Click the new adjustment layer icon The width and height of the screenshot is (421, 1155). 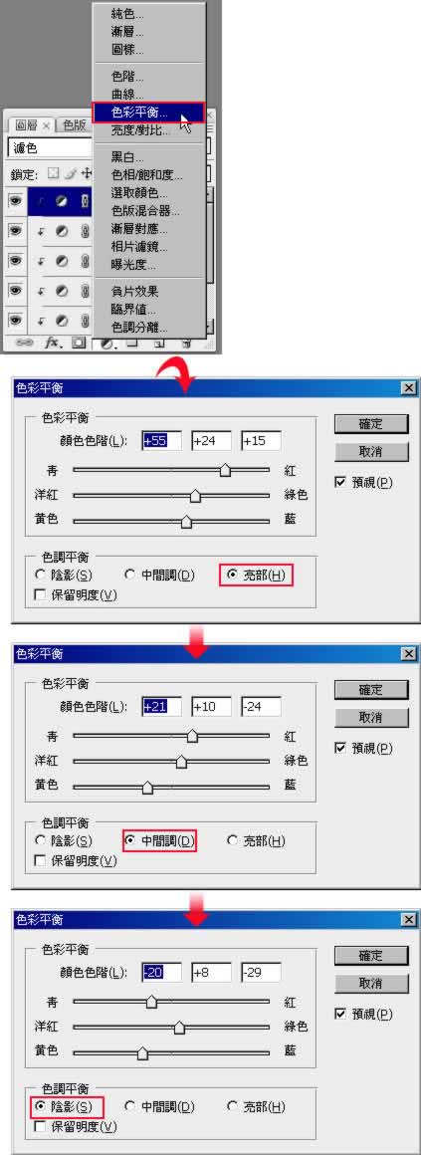[x=106, y=344]
